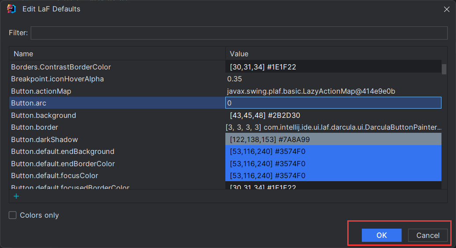Click the Button.arc value edit field
Viewport: 456px width, 248px height.
pyautogui.click(x=333, y=103)
